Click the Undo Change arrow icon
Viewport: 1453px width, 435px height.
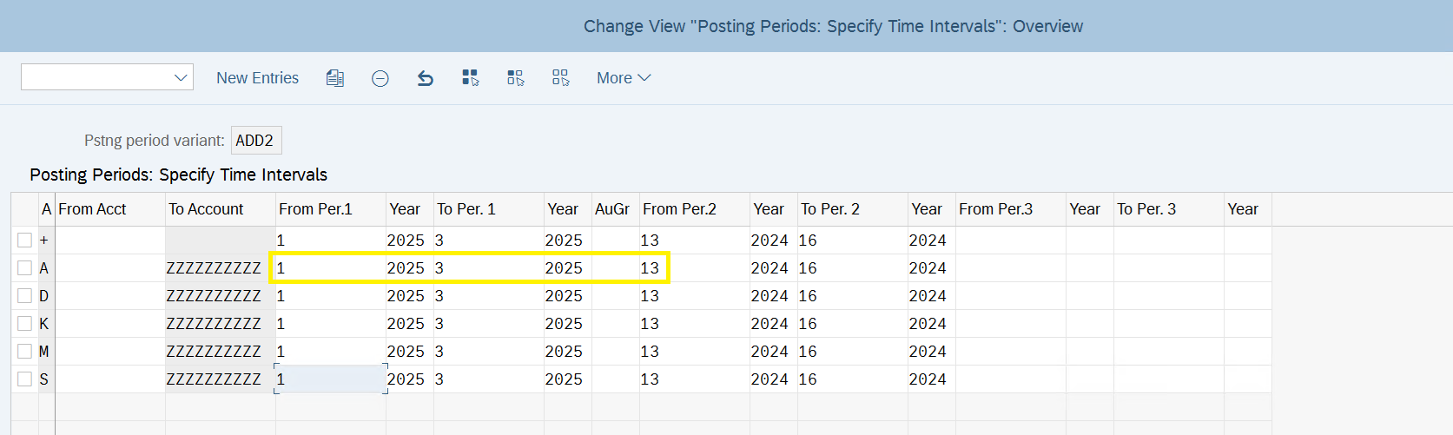click(x=426, y=78)
